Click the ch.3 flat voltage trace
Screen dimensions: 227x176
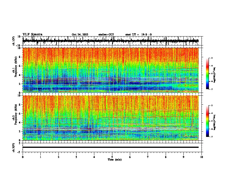pos(111,147)
